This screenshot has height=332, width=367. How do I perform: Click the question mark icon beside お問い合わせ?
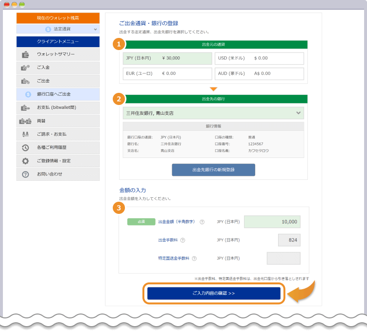coord(25,175)
